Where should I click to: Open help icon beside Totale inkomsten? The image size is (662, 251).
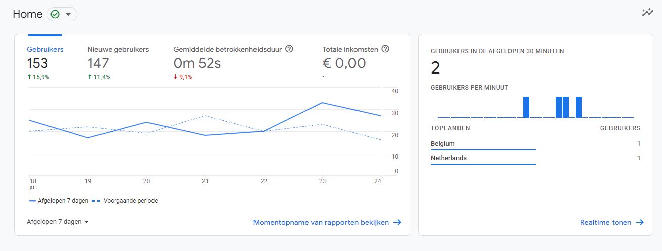click(385, 49)
